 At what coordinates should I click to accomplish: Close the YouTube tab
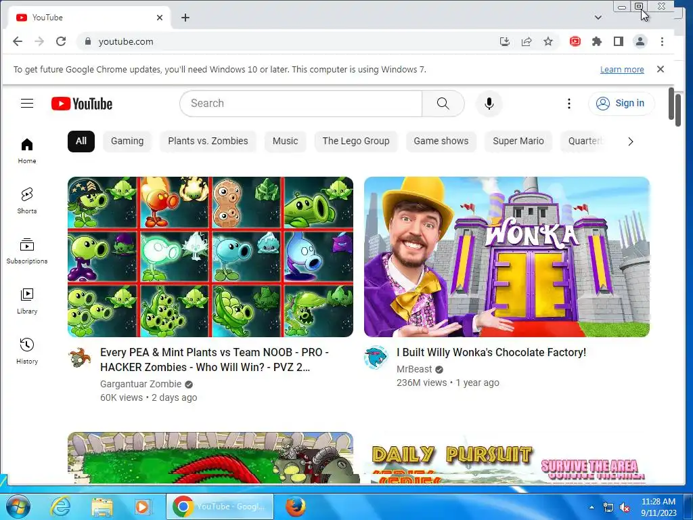click(160, 18)
